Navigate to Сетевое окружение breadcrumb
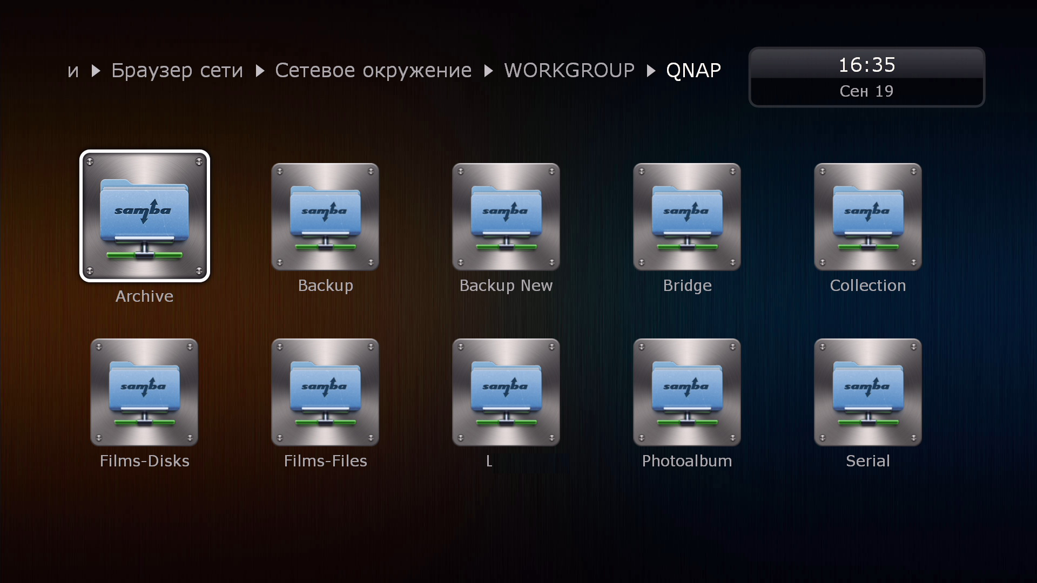The height and width of the screenshot is (583, 1037). point(373,71)
